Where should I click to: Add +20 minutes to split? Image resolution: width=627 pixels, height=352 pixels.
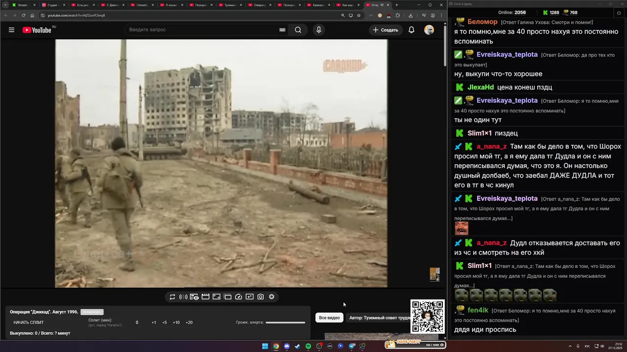tap(189, 323)
